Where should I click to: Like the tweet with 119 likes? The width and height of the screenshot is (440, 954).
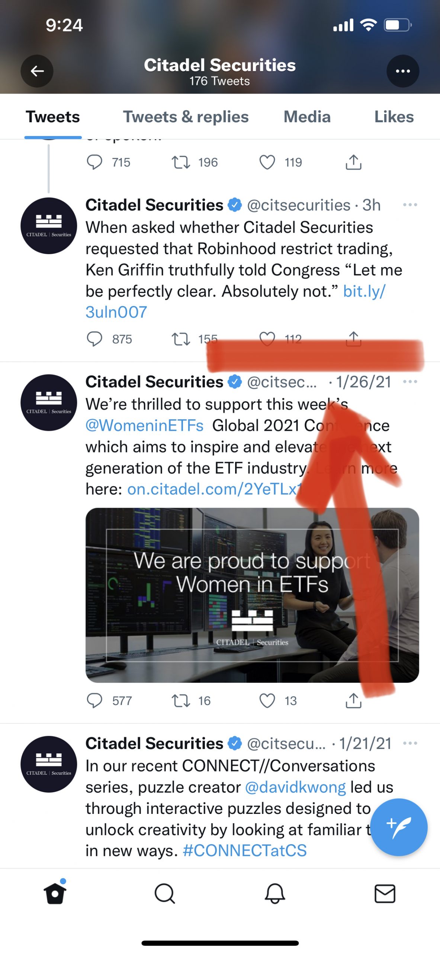267,162
